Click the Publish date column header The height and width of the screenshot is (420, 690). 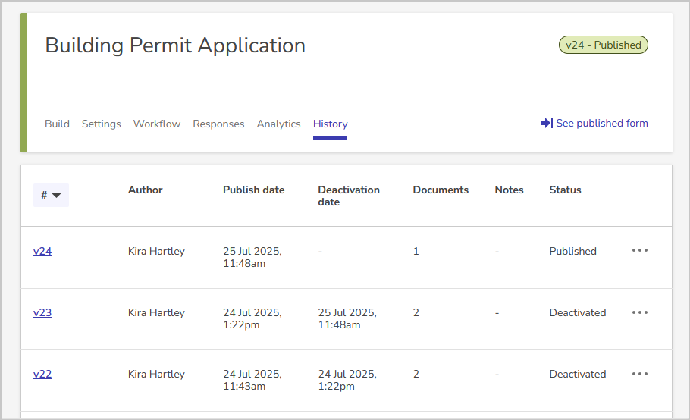click(x=253, y=190)
